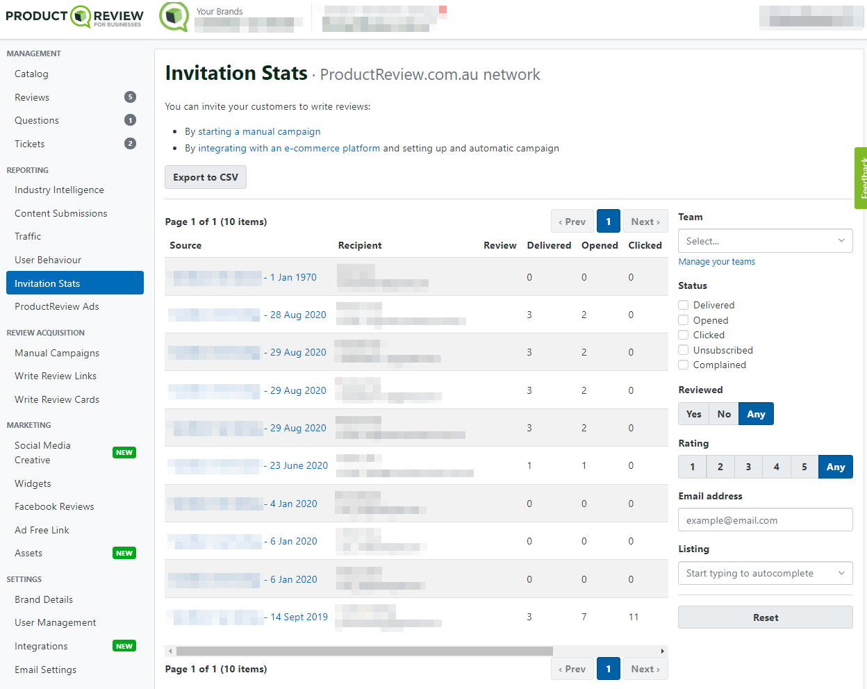Image resolution: width=867 pixels, height=689 pixels.
Task: Open the Listing autocomplete dropdown
Action: pos(766,573)
